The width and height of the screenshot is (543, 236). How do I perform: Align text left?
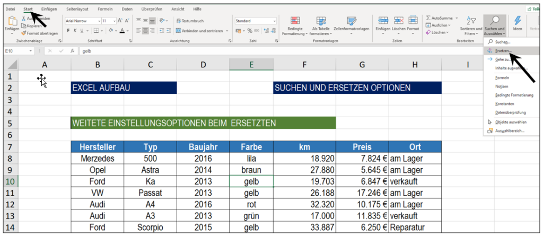click(x=138, y=31)
